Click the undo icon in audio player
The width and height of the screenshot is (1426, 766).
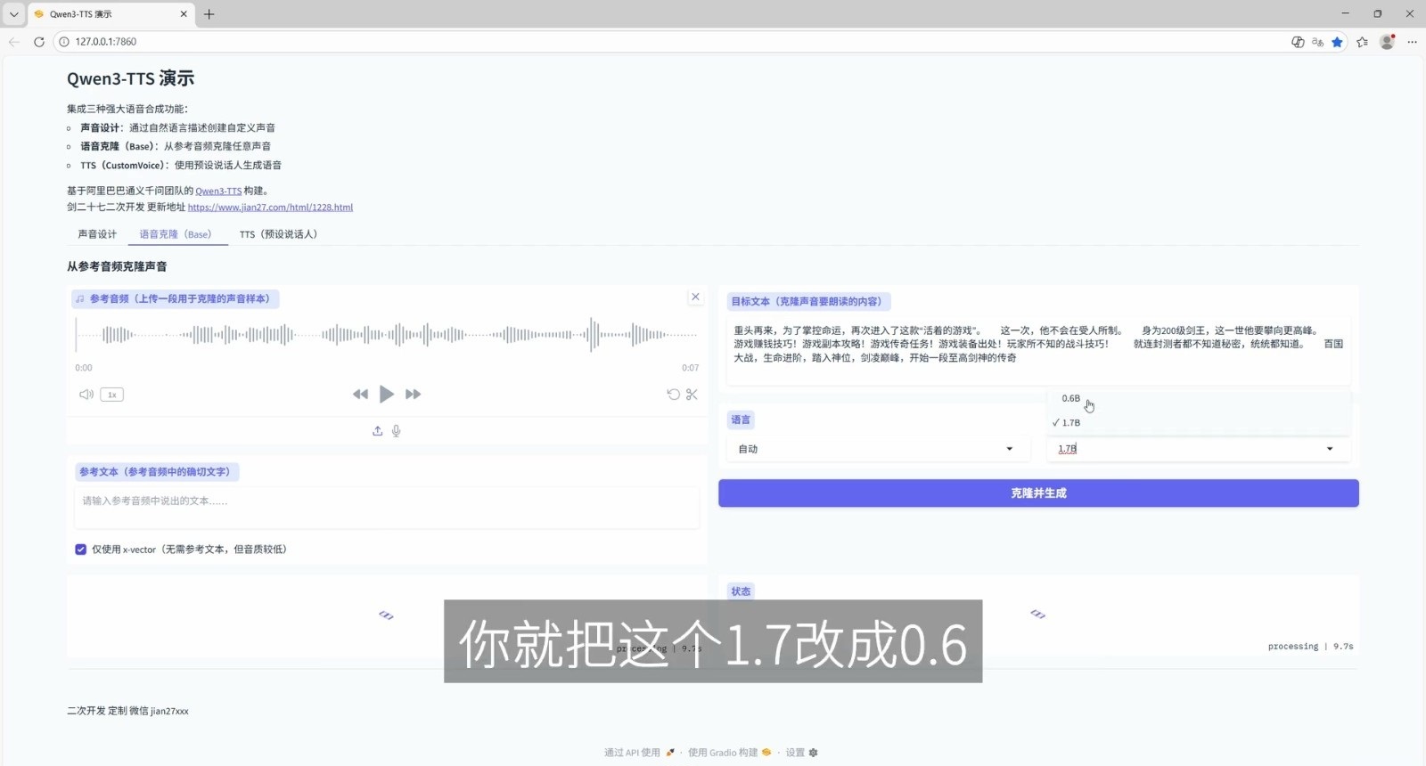point(673,395)
